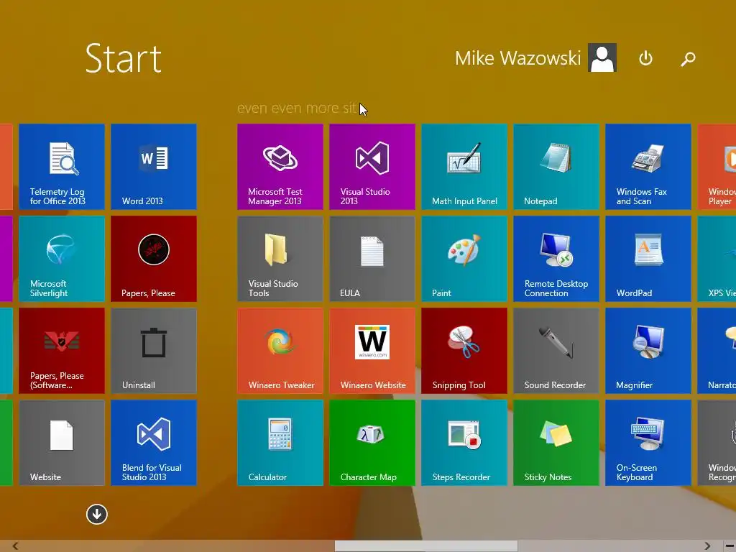Click the zoom-out minus button
This screenshot has width=736, height=552.
pos(730,546)
